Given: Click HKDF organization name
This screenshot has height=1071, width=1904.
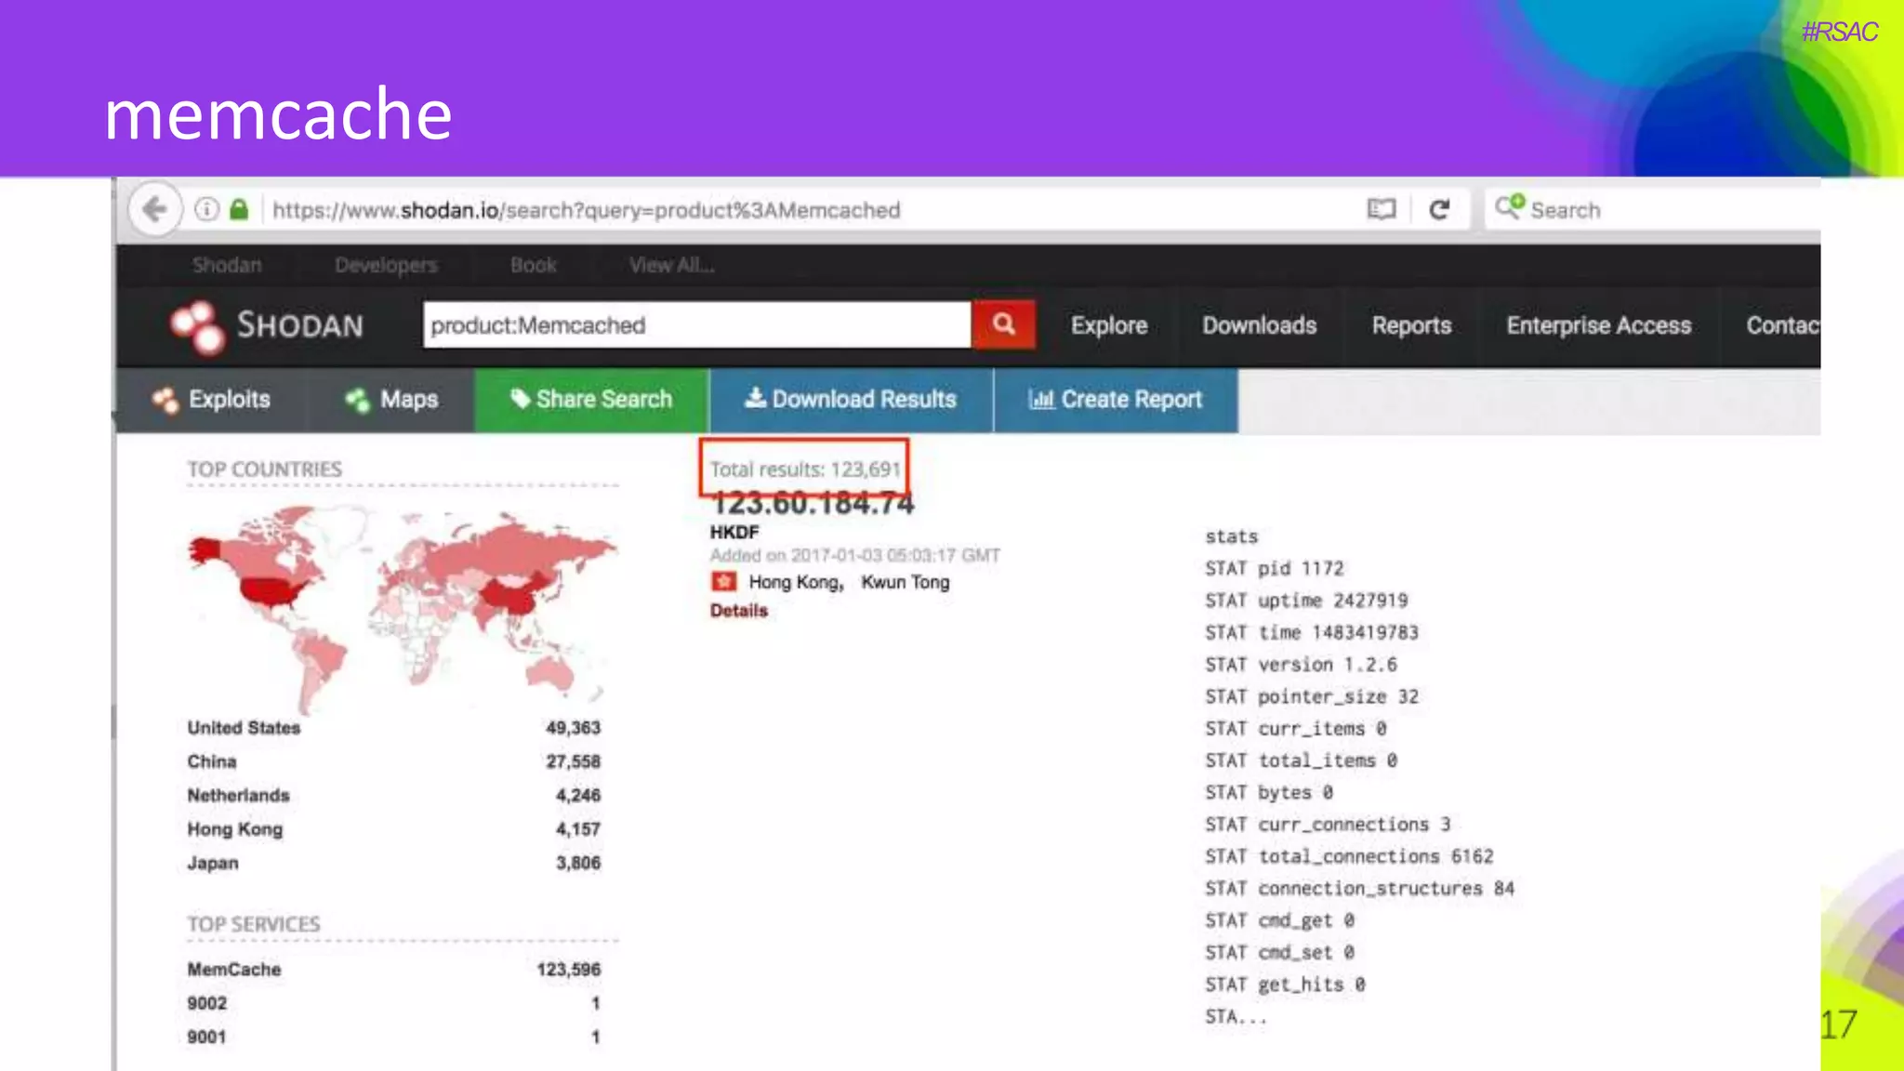Looking at the screenshot, I should pos(734,533).
